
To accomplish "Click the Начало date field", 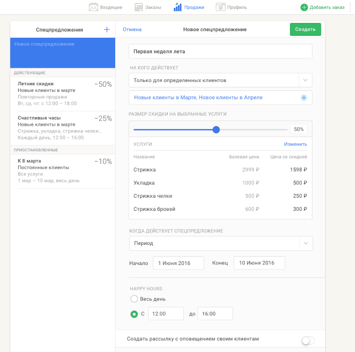I will [178, 263].
